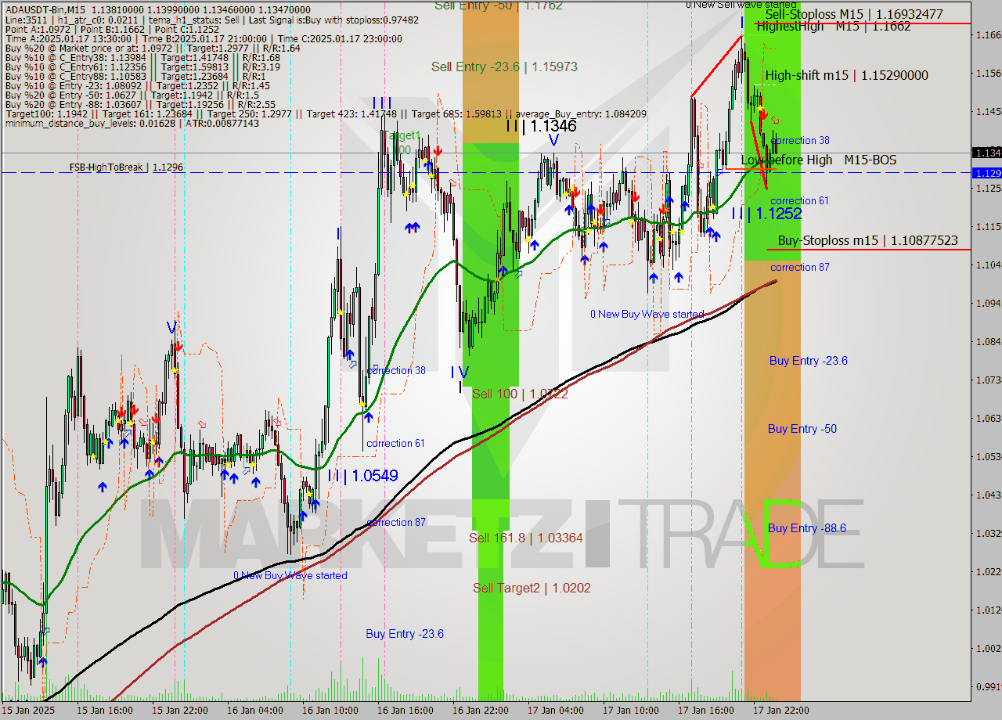The width and height of the screenshot is (1002, 720).
Task: Select the 'FSB-HighToBreak | 1.1296' label
Action: coord(127,167)
